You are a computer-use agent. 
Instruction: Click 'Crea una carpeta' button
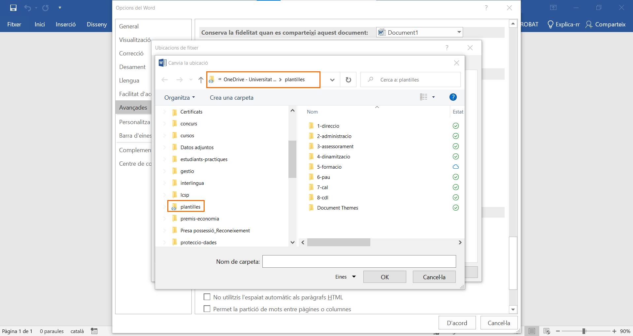coord(231,98)
